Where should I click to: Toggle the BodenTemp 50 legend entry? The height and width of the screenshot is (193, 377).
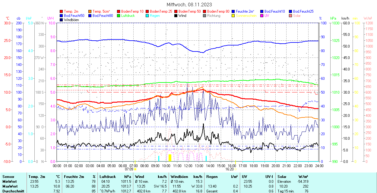tap(190, 11)
